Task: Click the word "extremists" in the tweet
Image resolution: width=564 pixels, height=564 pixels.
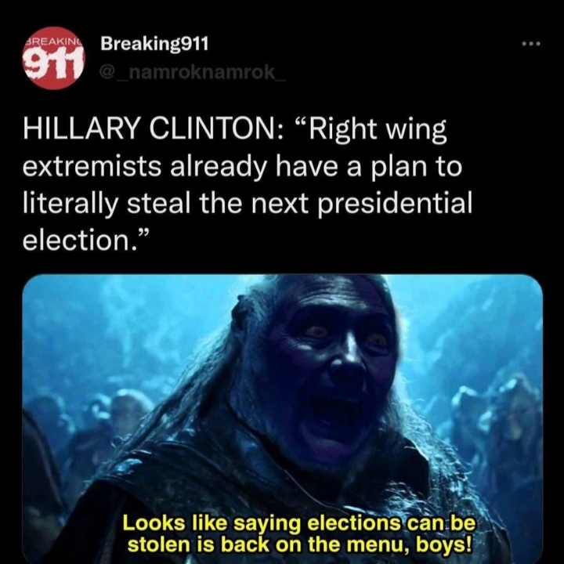Action: (x=92, y=167)
